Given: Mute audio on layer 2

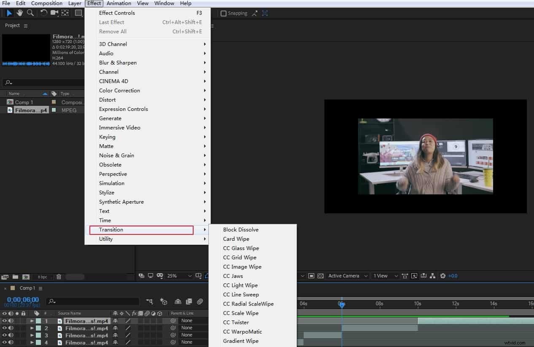Looking at the screenshot, I should pos(10,328).
